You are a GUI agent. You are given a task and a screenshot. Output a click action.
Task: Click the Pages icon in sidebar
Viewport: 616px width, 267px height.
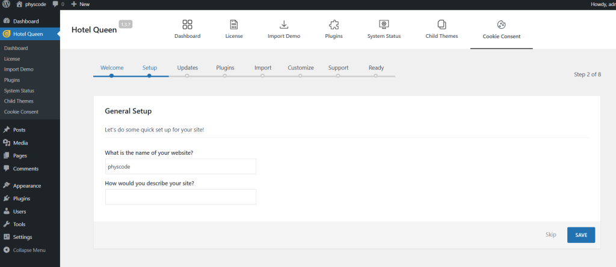pos(6,155)
